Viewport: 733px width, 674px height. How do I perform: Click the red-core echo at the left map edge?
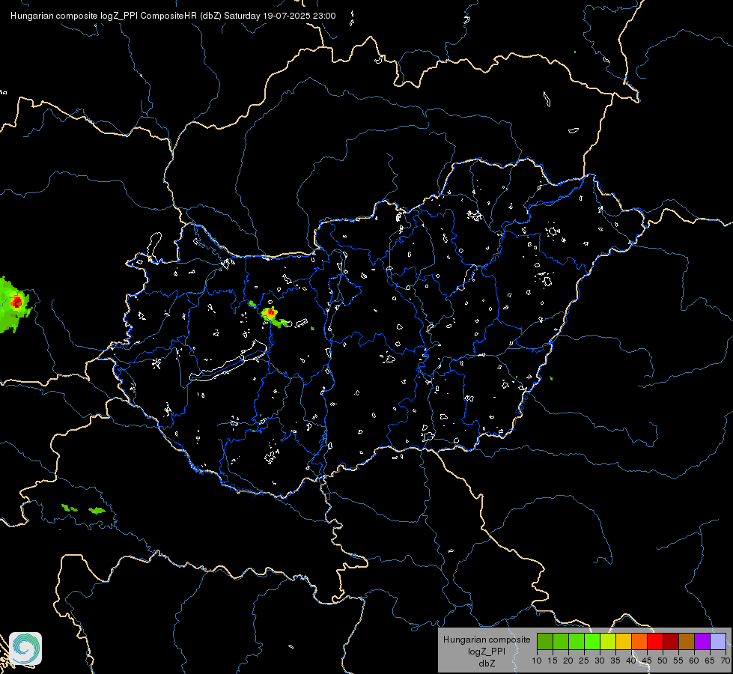[16, 302]
